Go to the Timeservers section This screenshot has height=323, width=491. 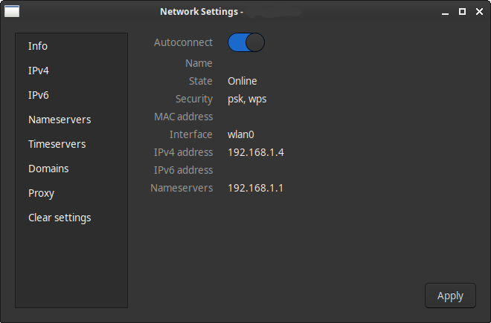click(57, 144)
